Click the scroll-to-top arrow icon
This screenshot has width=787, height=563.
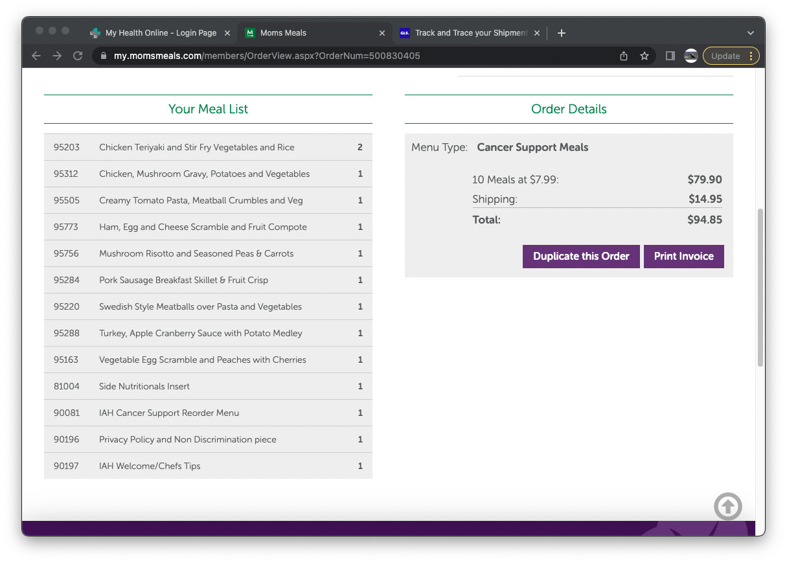click(x=727, y=506)
